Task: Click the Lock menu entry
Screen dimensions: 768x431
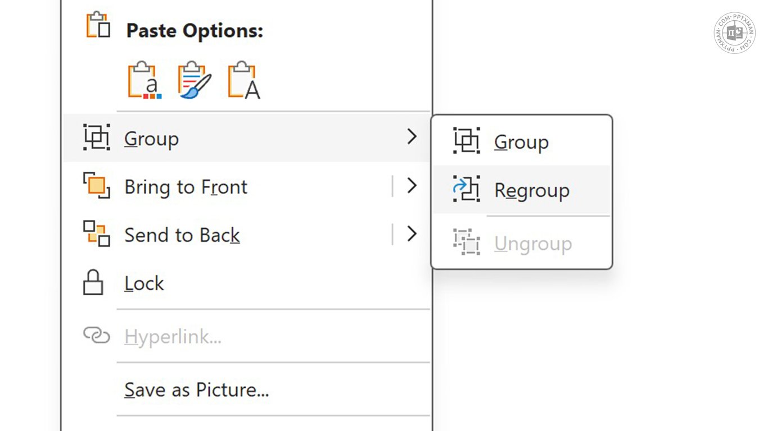Action: click(x=144, y=283)
